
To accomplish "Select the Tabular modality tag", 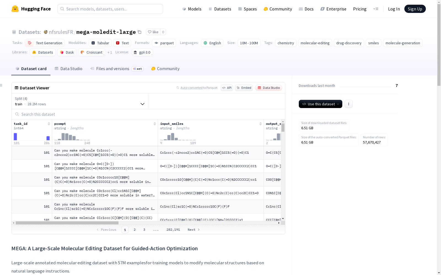I will click(100, 43).
